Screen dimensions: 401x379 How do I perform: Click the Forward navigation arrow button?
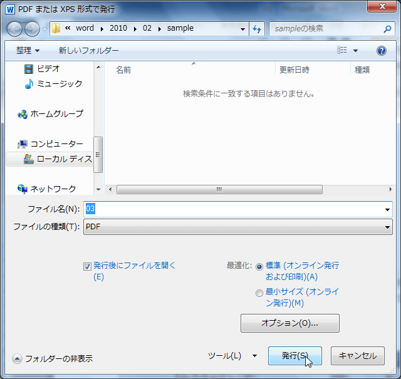32,29
